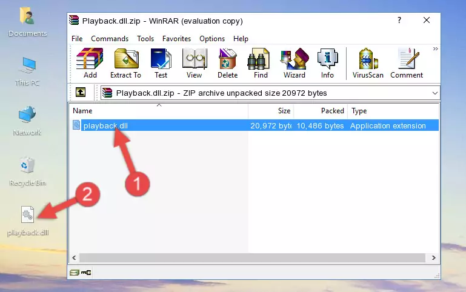Click the horizontal scrollbar track
Screen dimensions: 466x292
pyautogui.click(x=252, y=257)
